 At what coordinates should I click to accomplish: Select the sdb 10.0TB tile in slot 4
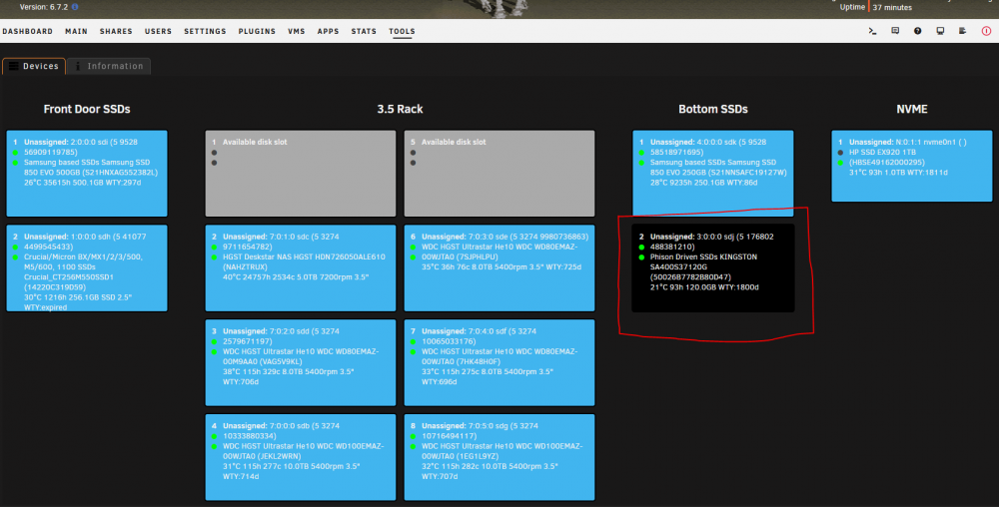(x=300, y=457)
